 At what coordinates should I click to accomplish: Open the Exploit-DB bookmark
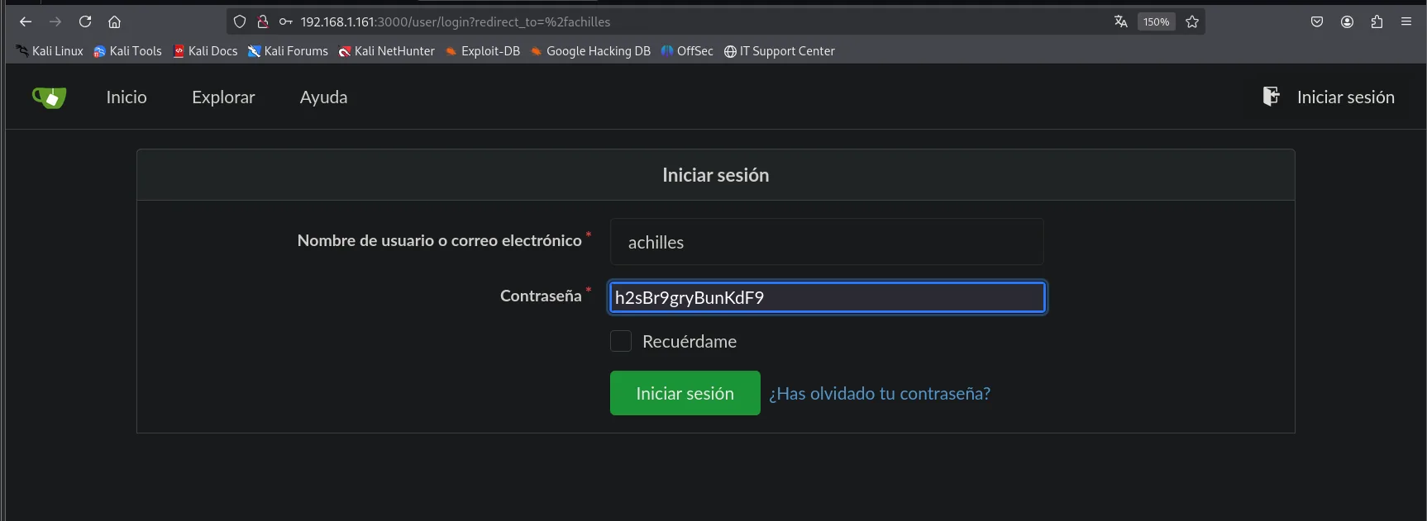coord(483,51)
